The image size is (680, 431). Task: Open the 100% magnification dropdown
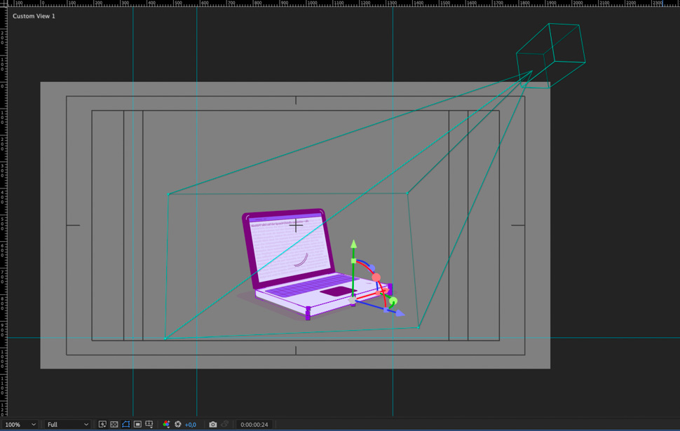20,425
